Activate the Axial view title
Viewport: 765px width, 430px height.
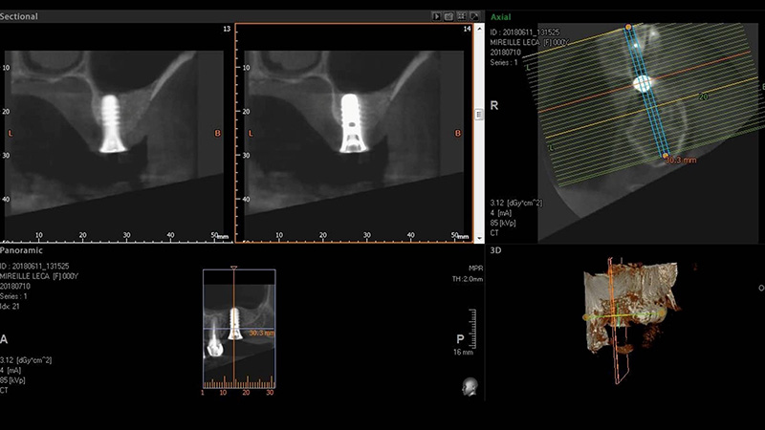[503, 17]
